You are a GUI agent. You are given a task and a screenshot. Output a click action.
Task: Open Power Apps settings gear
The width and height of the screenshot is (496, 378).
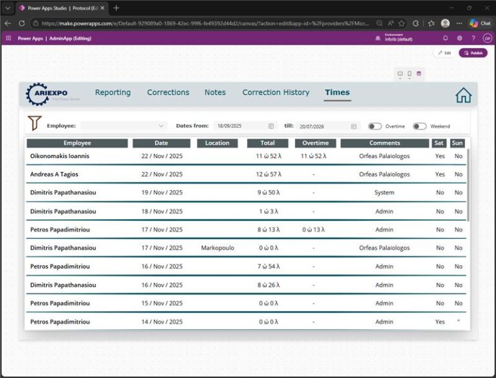coord(459,38)
